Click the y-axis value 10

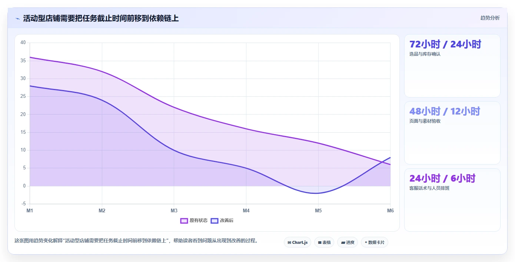[23, 150]
